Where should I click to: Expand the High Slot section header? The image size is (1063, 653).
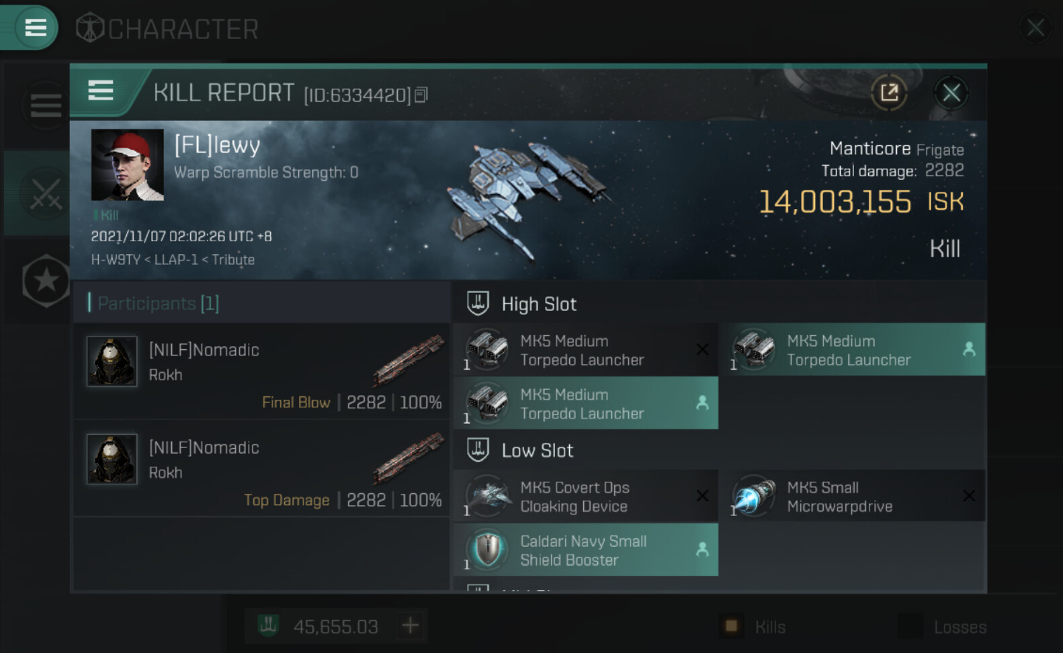[x=538, y=304]
